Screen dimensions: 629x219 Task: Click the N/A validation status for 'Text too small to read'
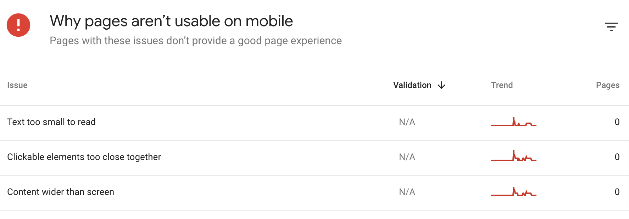coord(407,122)
